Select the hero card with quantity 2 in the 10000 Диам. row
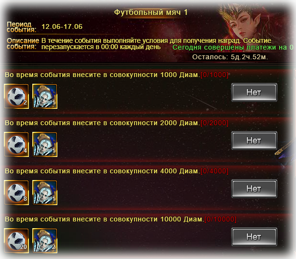This screenshot has width=296, height=259. (45, 241)
